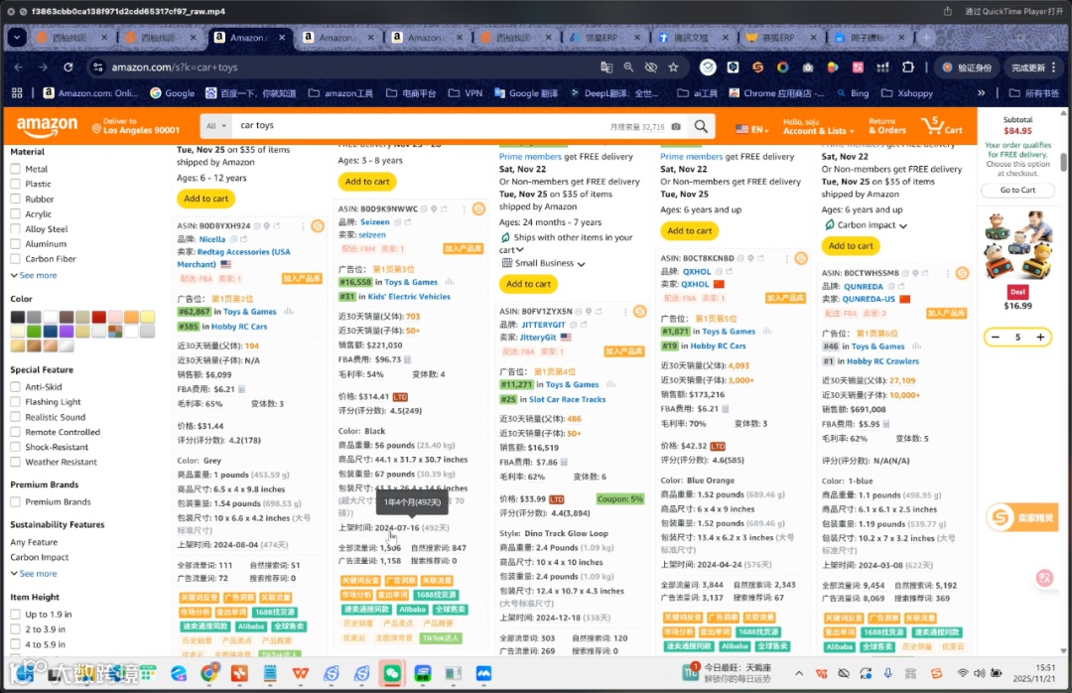The image size is (1072, 693).
Task: Open the toy car thumbnail in cart sidebar
Action: [x=1018, y=245]
